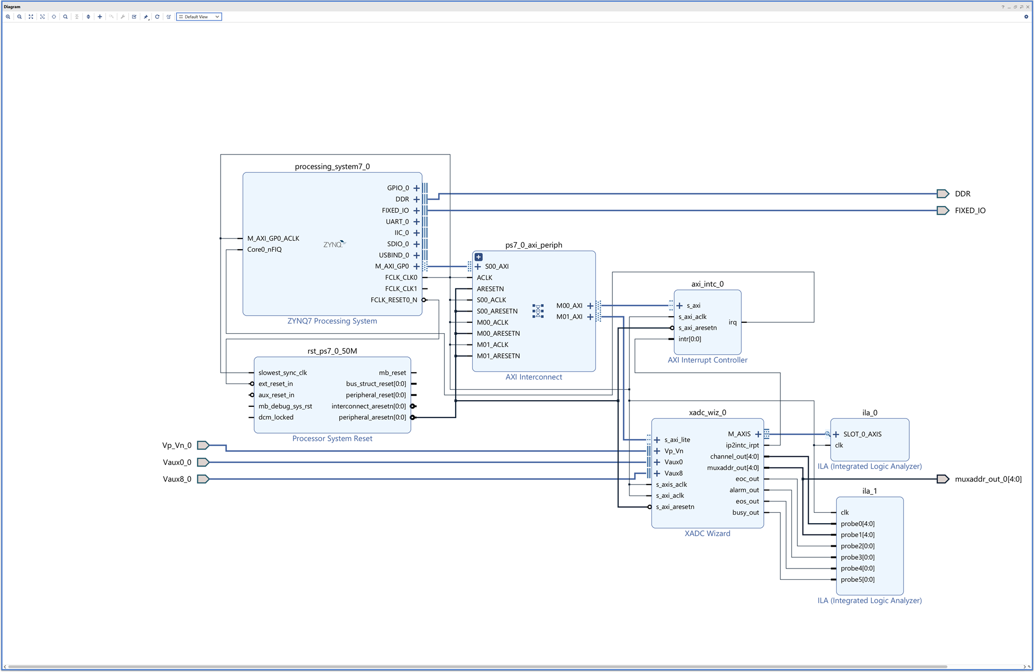1034x672 pixels.
Task: Click the Optimize Routing icon before view dropdown
Action: point(169,16)
